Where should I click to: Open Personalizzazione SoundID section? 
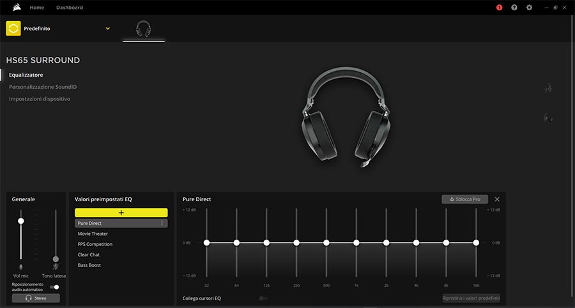pyautogui.click(x=43, y=87)
